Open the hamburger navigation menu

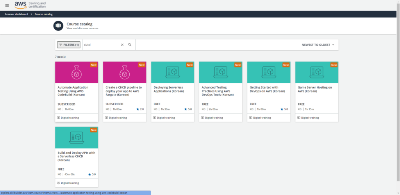click(x=7, y=5)
